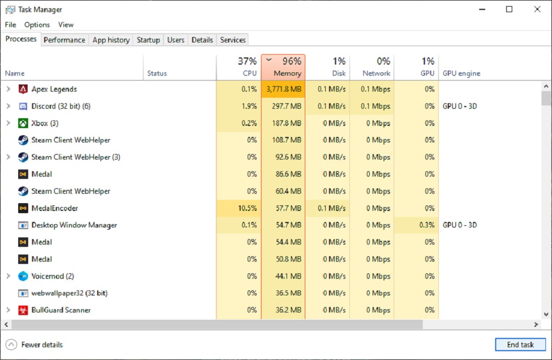Open the Startup tab
552x360 pixels.
coord(148,40)
